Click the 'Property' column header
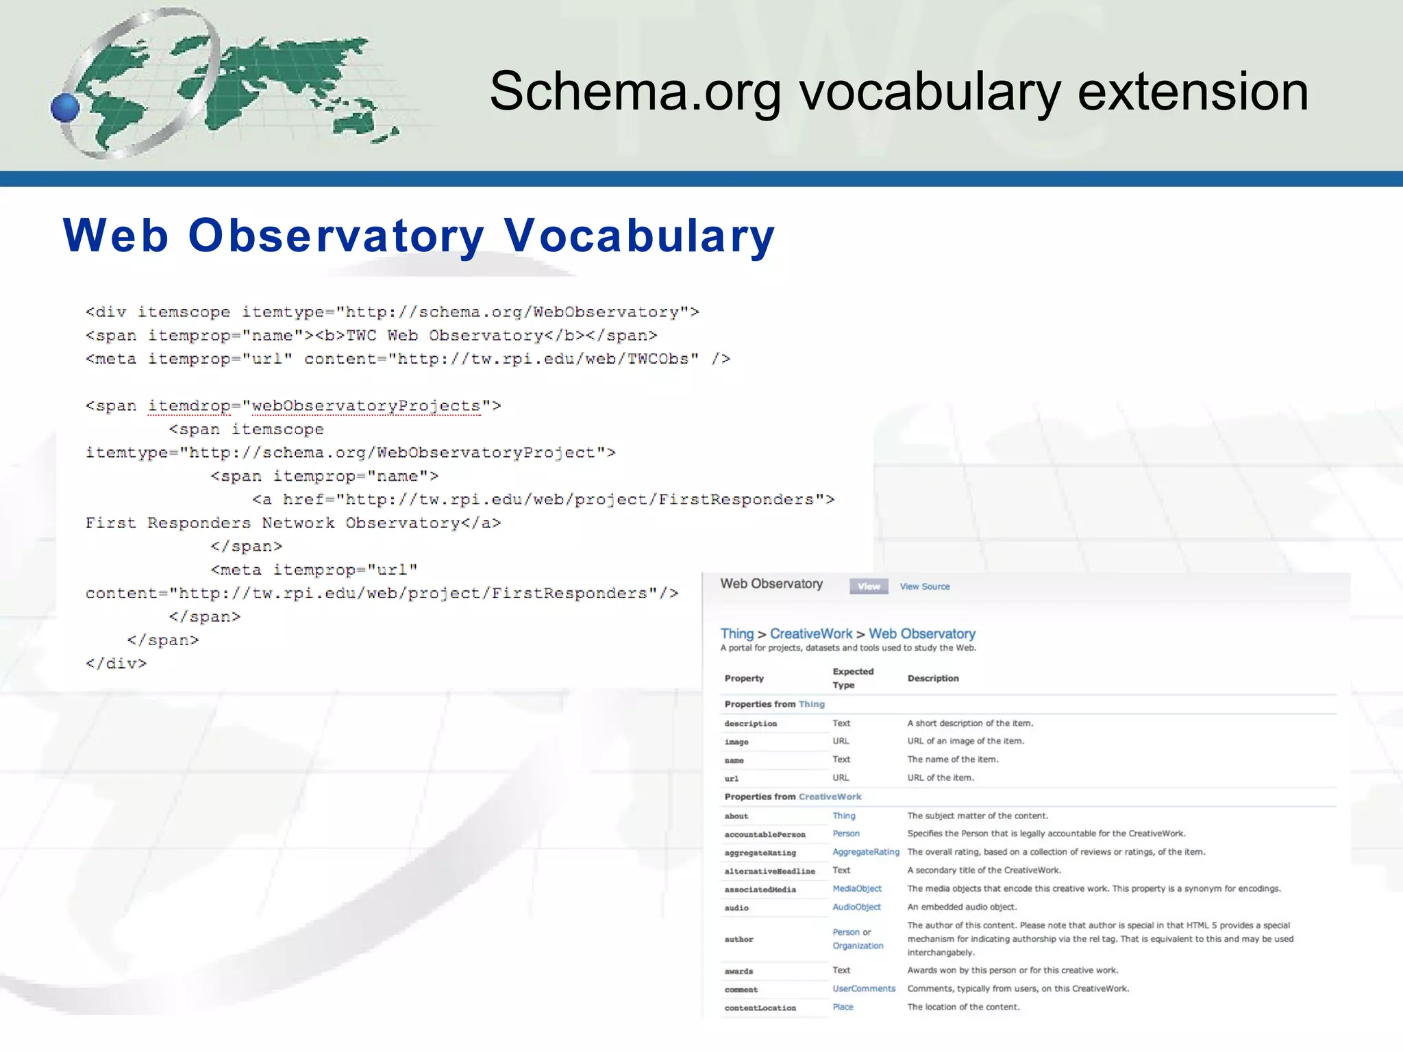Screen dimensions: 1403x1052 coord(744,678)
